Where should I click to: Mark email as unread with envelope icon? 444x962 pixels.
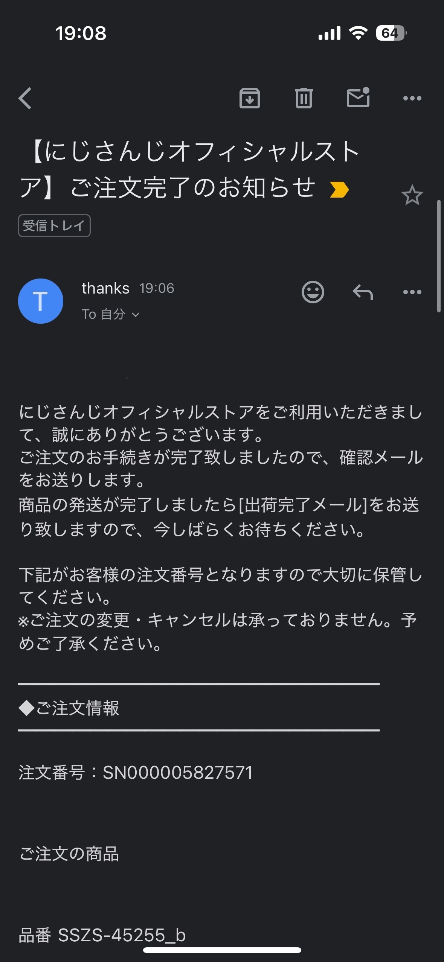358,97
